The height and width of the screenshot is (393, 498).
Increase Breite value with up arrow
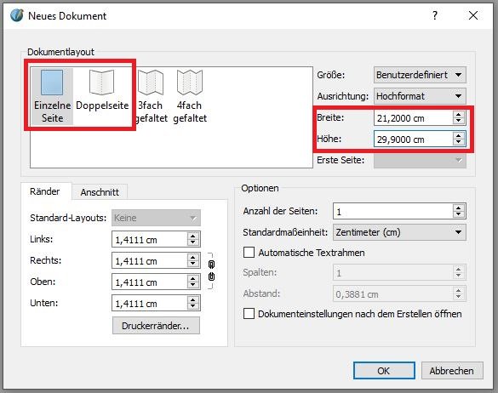[x=458, y=115]
